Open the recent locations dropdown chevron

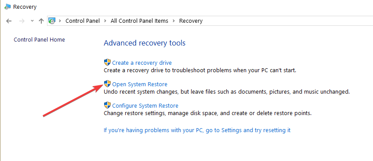click(x=33, y=21)
